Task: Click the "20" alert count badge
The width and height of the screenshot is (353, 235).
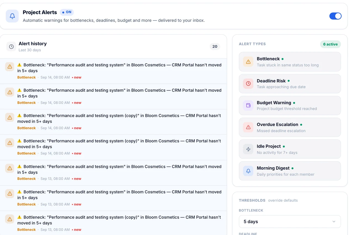Action: (x=215, y=47)
